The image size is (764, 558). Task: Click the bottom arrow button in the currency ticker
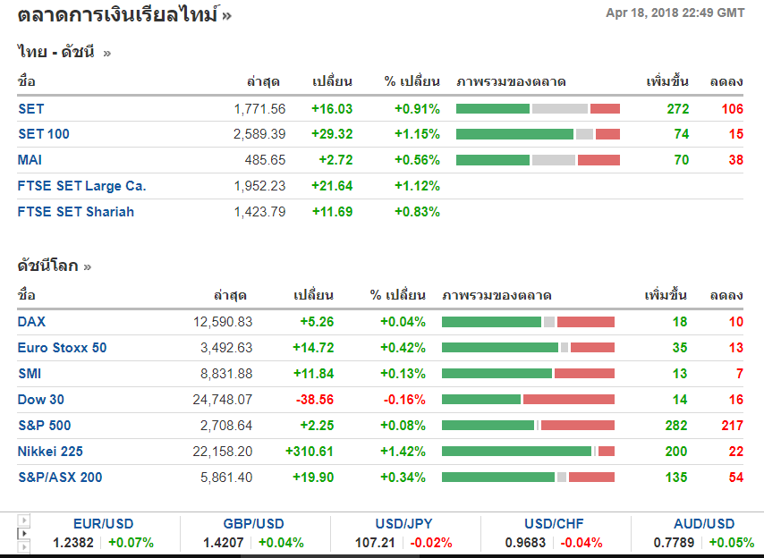[x=24, y=546]
